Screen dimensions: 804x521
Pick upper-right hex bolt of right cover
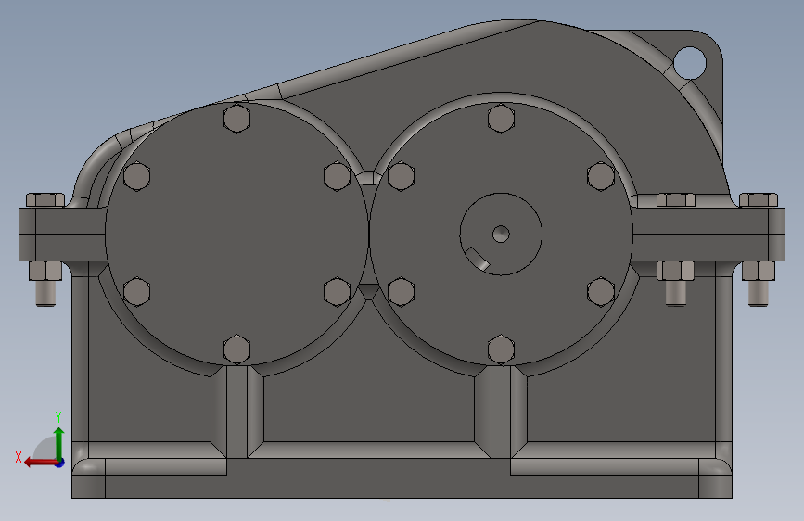(601, 176)
